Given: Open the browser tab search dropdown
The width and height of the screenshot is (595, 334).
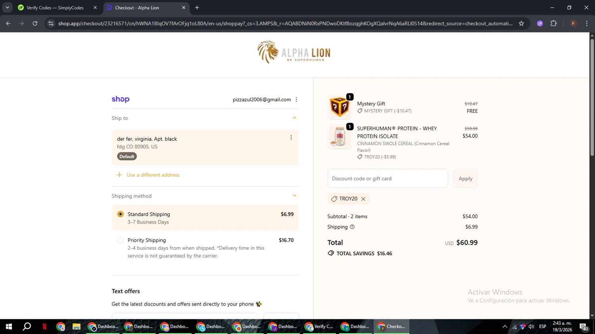Looking at the screenshot, I should point(7,8).
